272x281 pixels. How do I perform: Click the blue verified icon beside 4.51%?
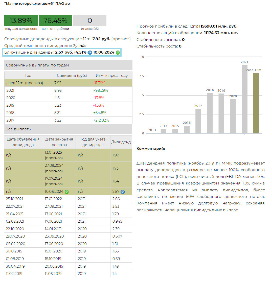[90, 53]
